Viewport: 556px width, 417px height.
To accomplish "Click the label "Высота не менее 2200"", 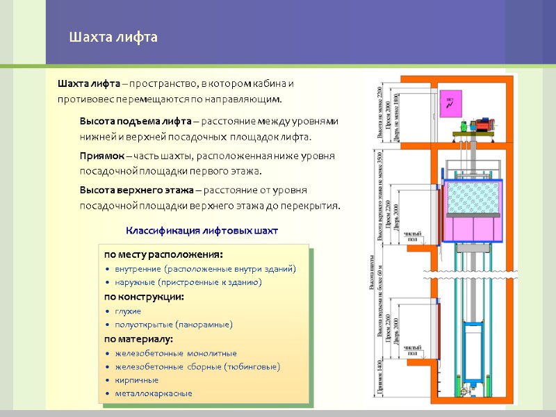I will tap(379, 113).
